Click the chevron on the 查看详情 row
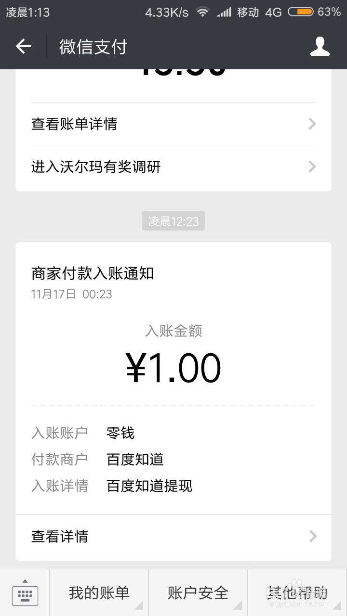The width and height of the screenshot is (347, 616). 313,536
